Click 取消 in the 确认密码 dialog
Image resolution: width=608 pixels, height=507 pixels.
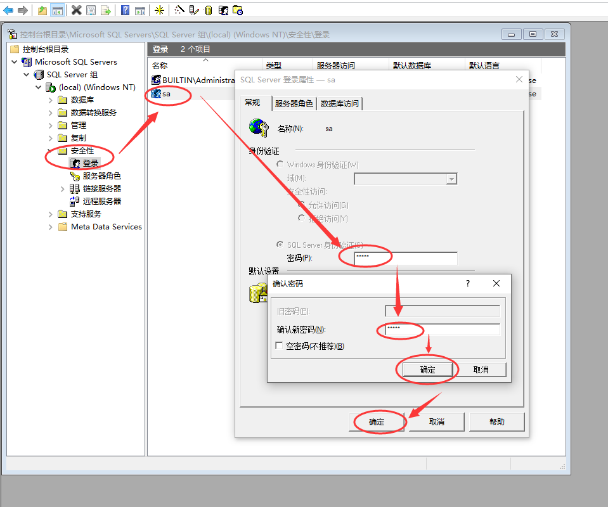click(481, 369)
